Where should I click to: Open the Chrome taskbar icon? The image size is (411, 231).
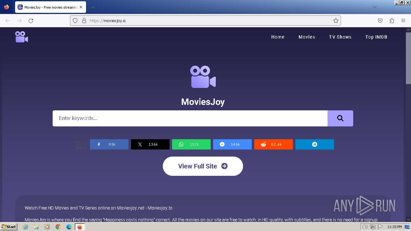coord(58,227)
